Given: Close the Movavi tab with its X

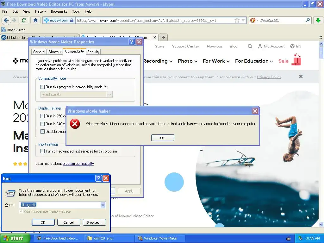Looking at the screenshot, I should 154,37.
